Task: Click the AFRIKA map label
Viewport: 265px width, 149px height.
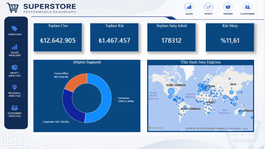Action: point(210,102)
